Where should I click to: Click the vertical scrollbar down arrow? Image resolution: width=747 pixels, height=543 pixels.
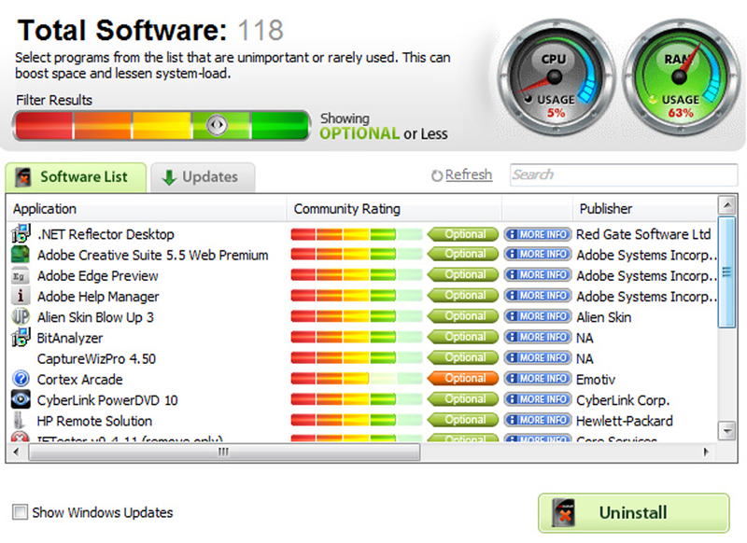coord(727,431)
